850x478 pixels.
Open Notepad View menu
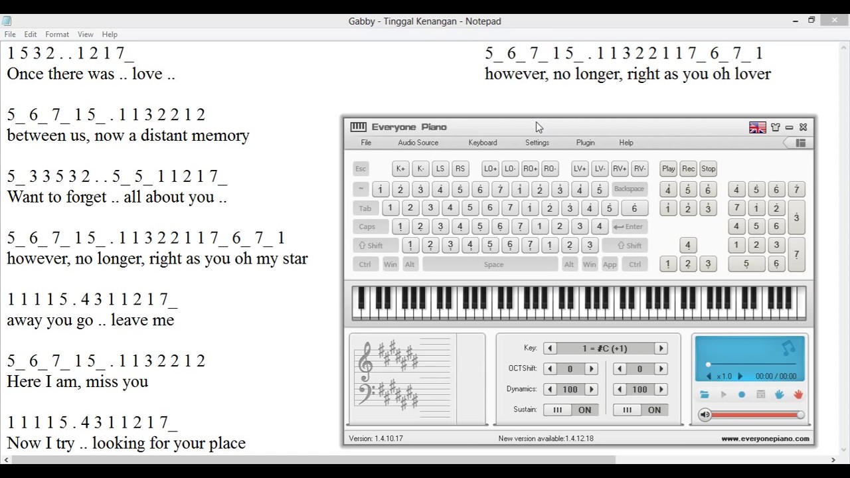pos(86,35)
